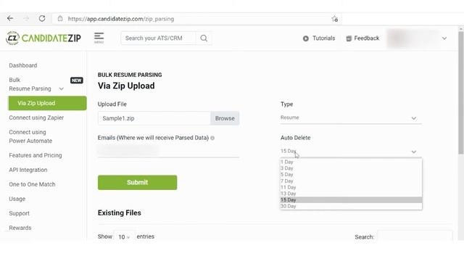464x261 pixels.
Task: Choose 13 Day from Auto Delete list
Action: pos(351,194)
